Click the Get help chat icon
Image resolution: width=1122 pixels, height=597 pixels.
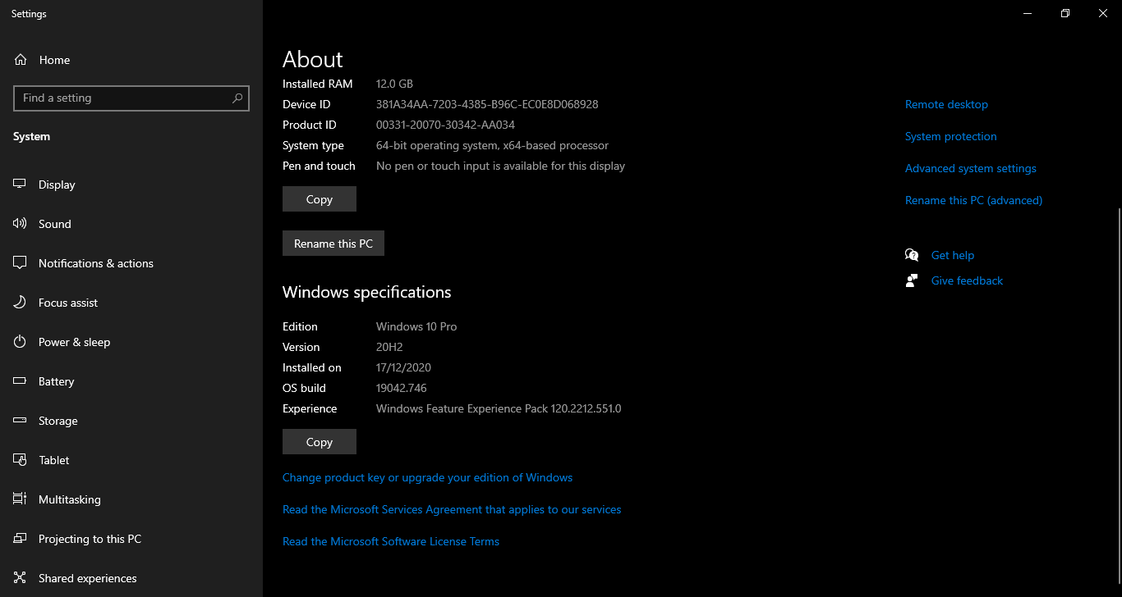[x=912, y=255]
